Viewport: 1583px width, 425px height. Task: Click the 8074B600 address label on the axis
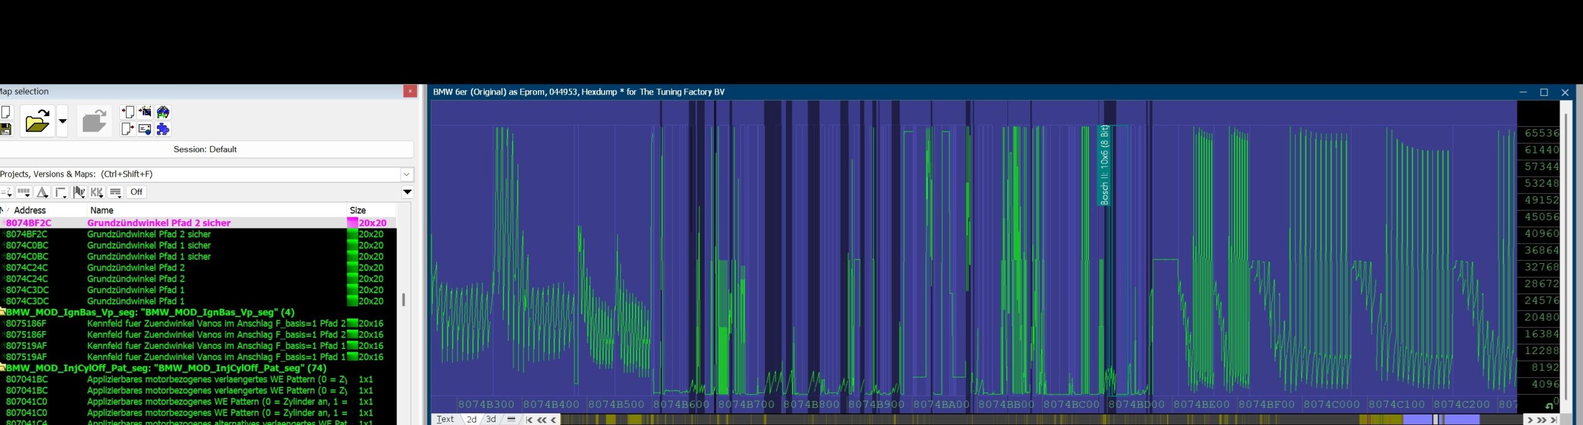point(681,405)
